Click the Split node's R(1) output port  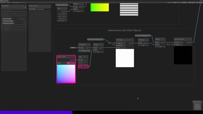88,60
